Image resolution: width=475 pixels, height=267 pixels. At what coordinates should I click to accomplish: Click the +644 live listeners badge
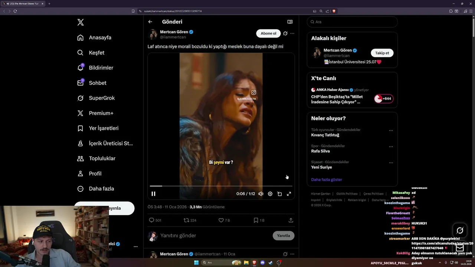[384, 99]
